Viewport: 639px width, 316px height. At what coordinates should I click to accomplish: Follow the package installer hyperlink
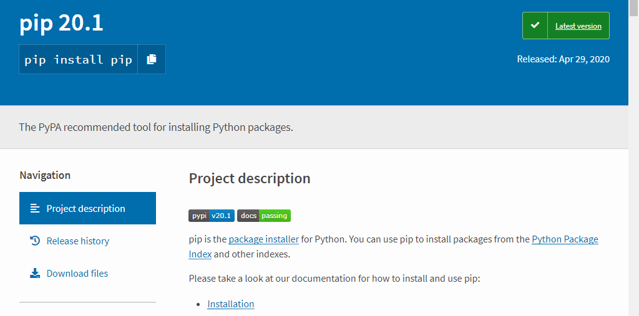point(264,239)
